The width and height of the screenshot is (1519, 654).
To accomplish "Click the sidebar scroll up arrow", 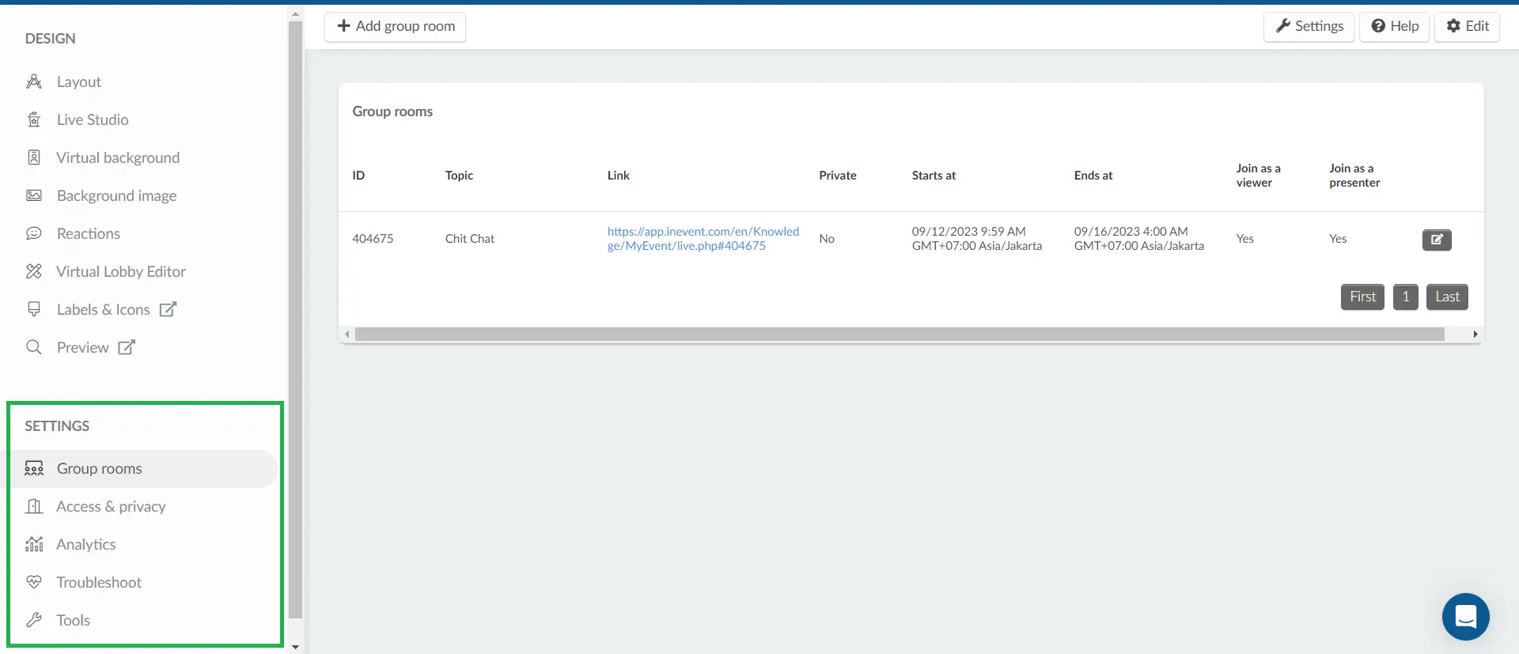I will tap(295, 14).
